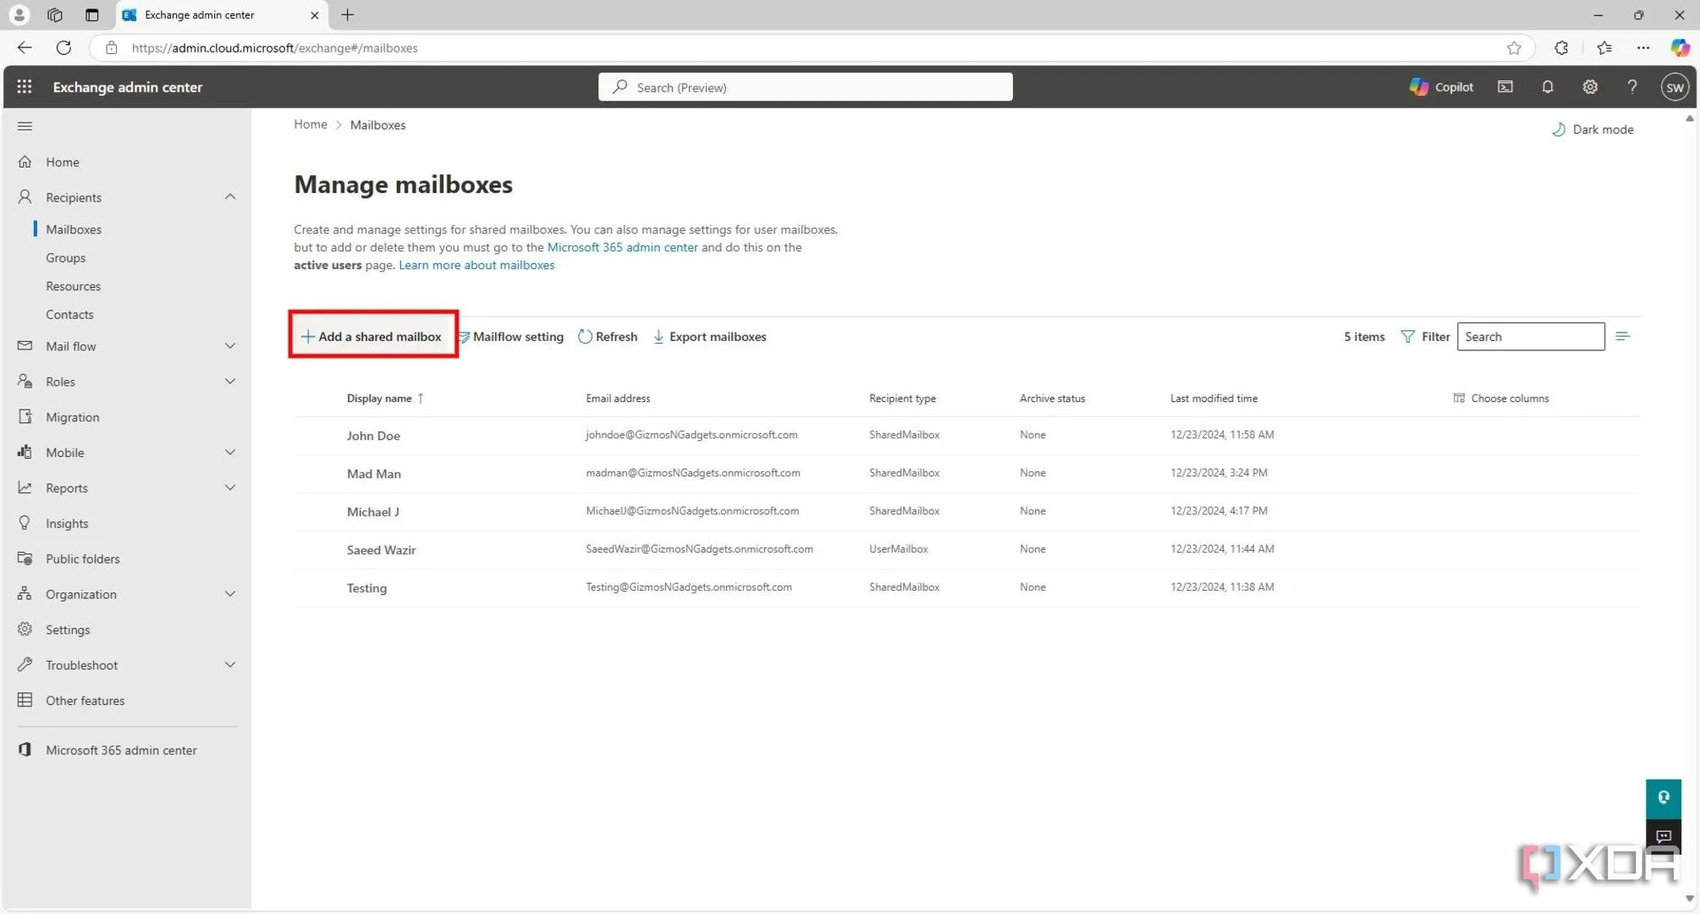Expand the Reports section
Viewport: 1700px width, 914px height.
click(229, 488)
